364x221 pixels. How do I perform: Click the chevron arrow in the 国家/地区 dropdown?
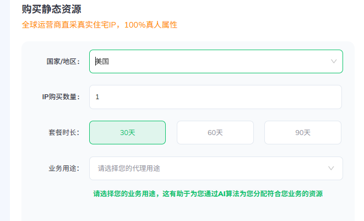[334, 61]
